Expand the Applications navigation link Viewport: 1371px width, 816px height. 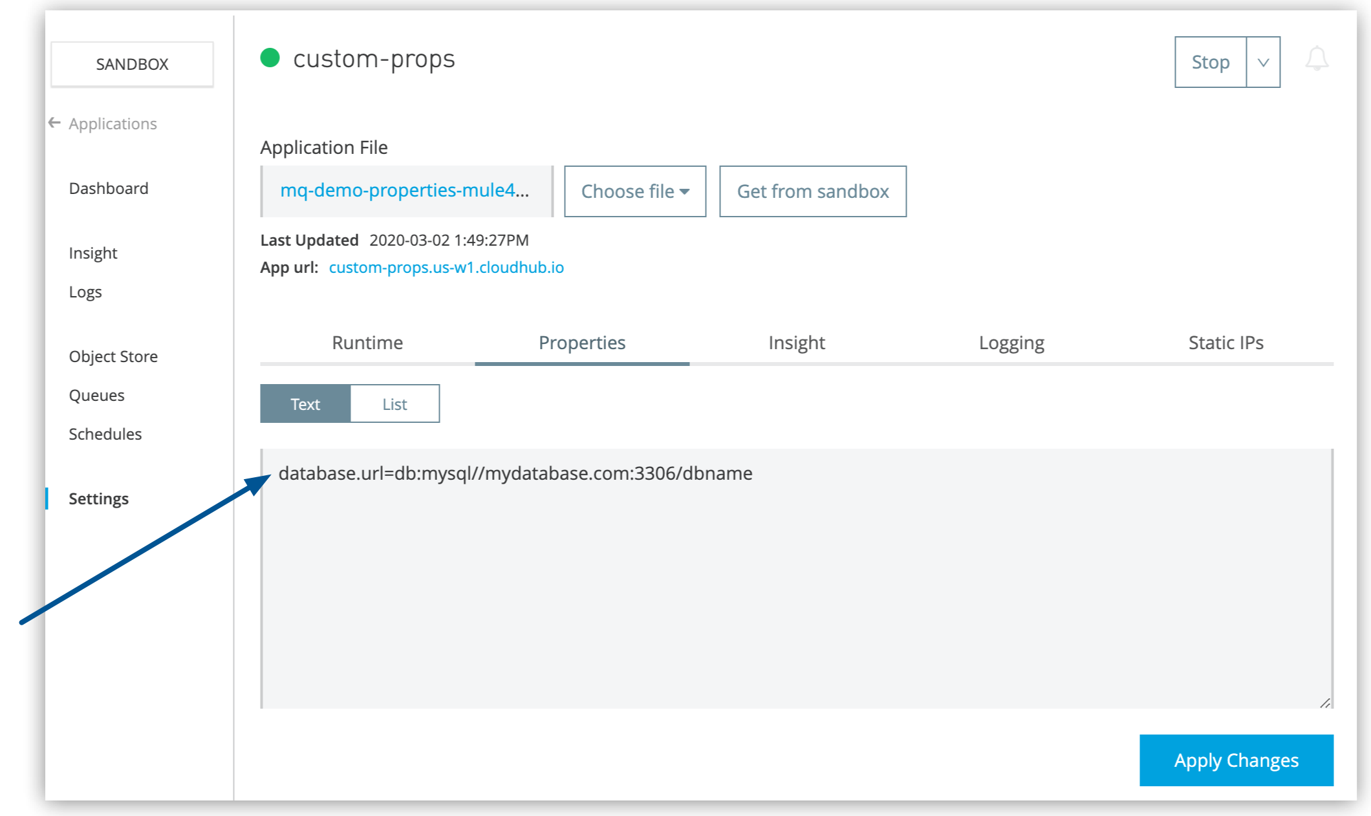tap(113, 123)
